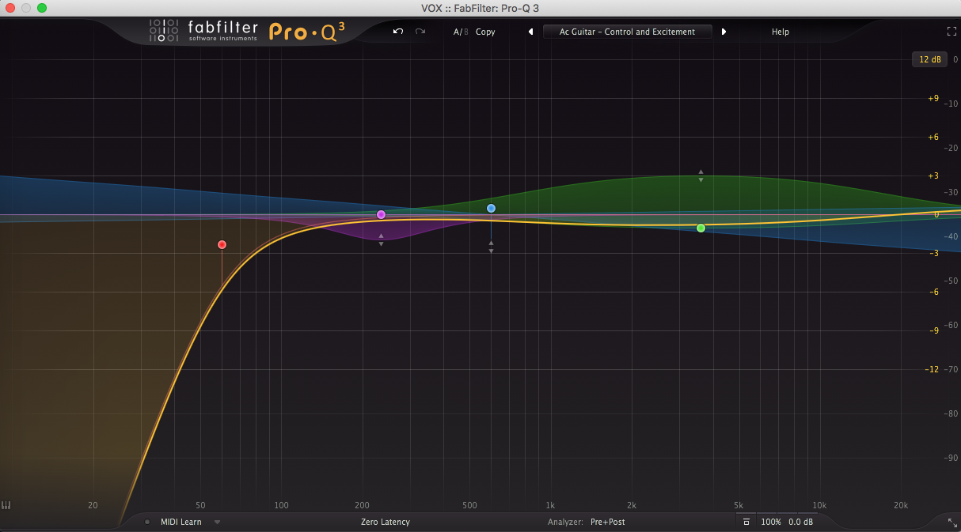Select the blue EQ band node
This screenshot has width=961, height=532.
(x=491, y=208)
